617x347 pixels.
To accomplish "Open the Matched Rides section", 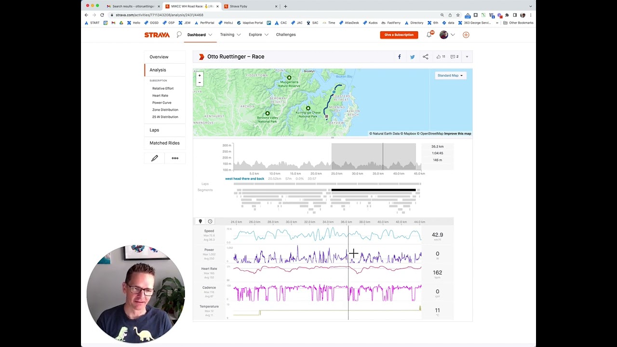I will coord(164,143).
